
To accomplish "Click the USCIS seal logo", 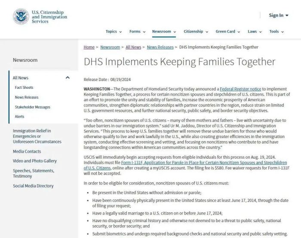I will coord(21,16).
